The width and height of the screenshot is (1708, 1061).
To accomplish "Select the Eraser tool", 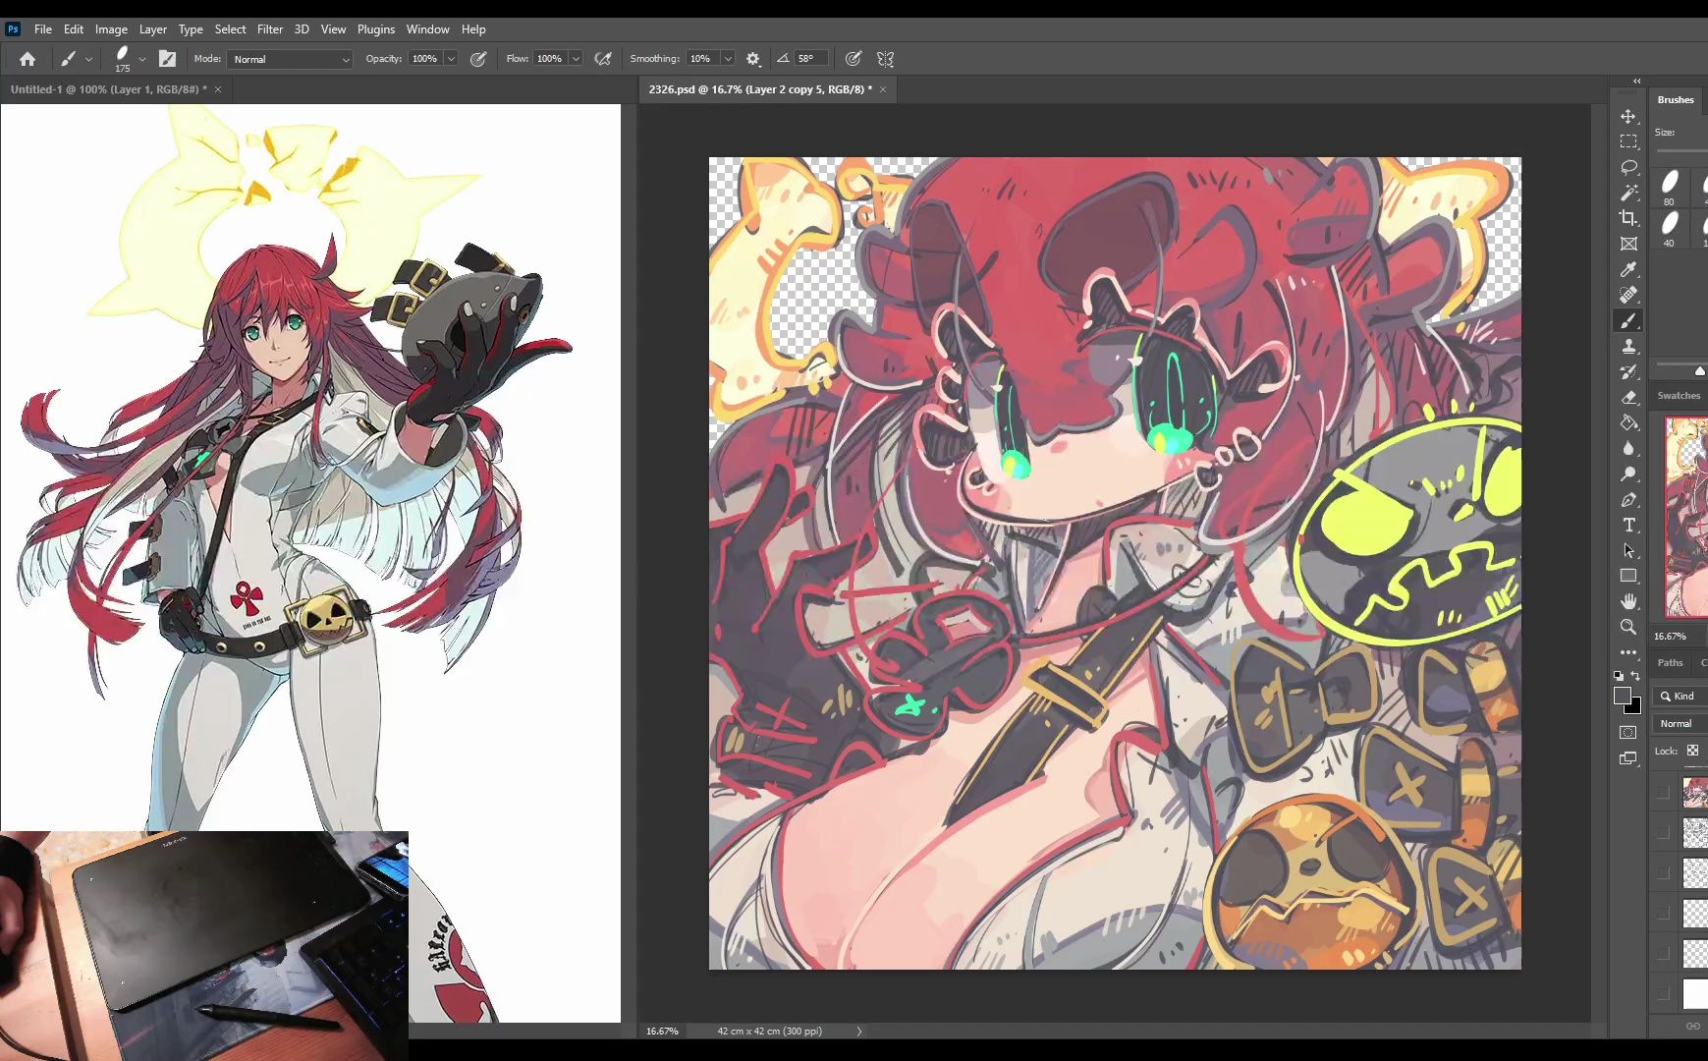I will pos(1628,397).
